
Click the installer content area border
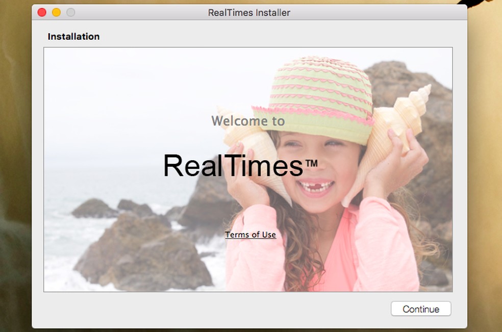point(248,46)
